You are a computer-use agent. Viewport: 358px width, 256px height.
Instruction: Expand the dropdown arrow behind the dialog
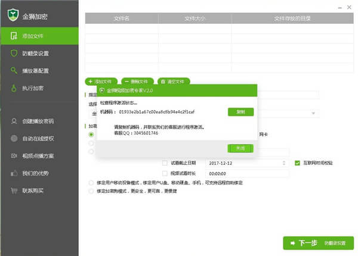click(x=313, y=113)
